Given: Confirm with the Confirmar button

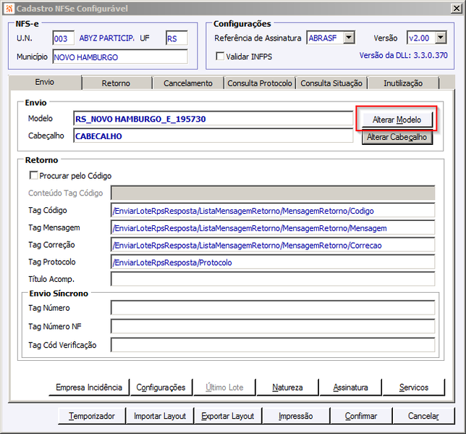Looking at the screenshot, I should point(361,416).
